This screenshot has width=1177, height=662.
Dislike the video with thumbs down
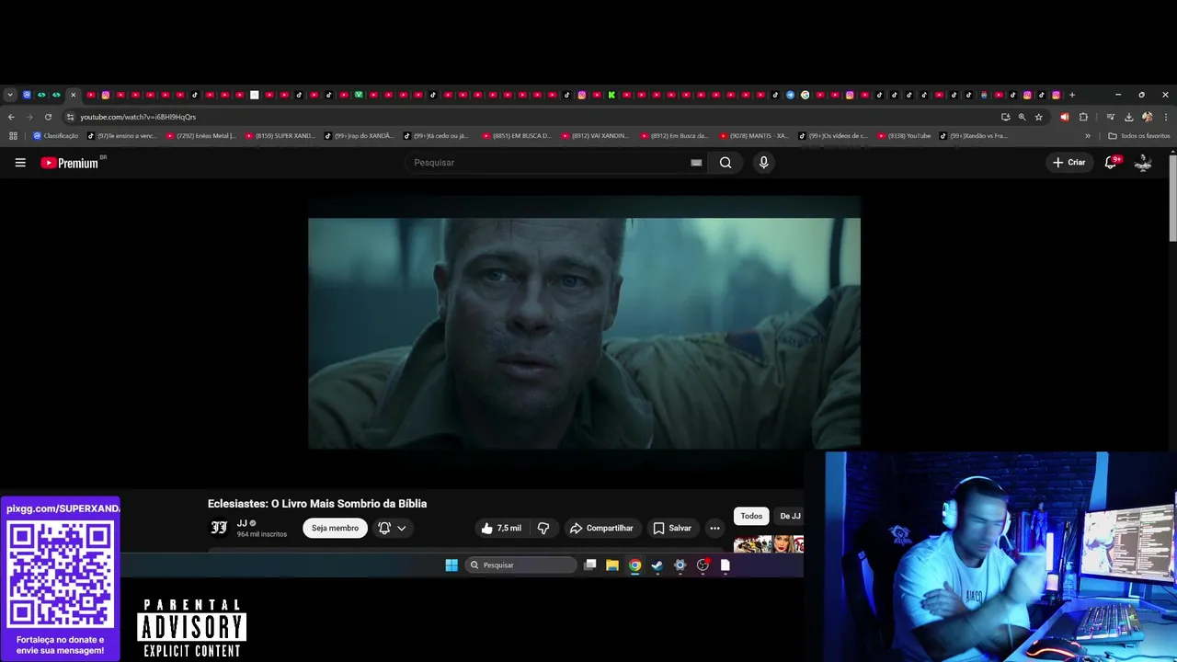point(543,528)
